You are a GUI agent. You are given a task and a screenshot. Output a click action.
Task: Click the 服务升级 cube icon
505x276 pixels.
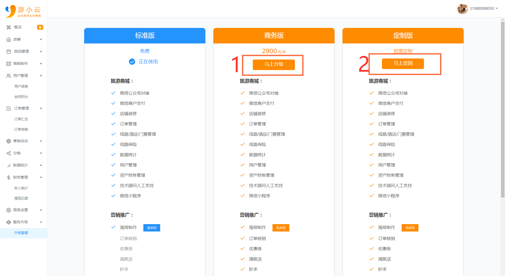[x=9, y=222]
